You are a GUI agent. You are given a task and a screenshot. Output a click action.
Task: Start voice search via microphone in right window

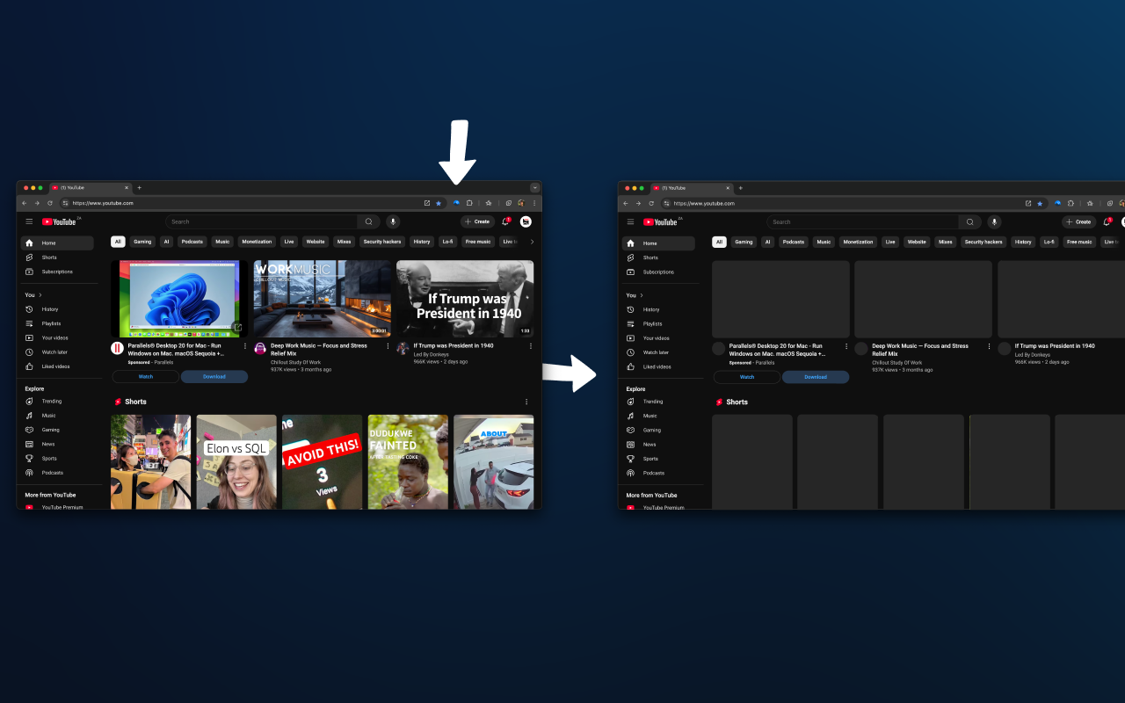point(994,221)
